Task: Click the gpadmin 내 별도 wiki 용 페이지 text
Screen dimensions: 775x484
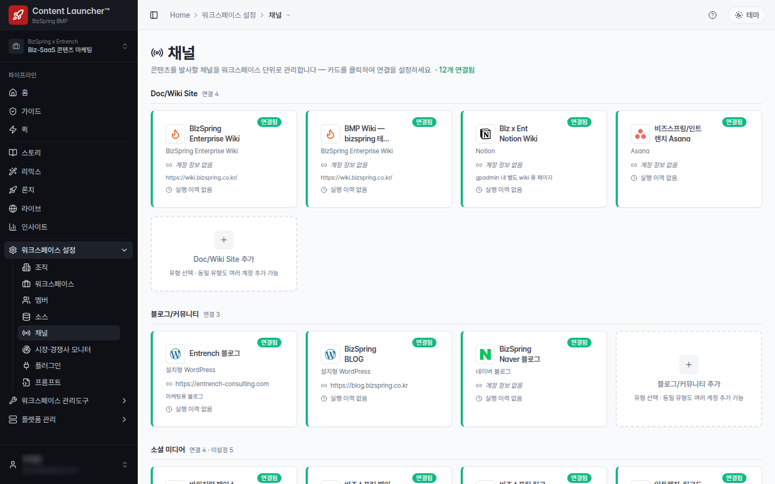Action: (x=514, y=177)
